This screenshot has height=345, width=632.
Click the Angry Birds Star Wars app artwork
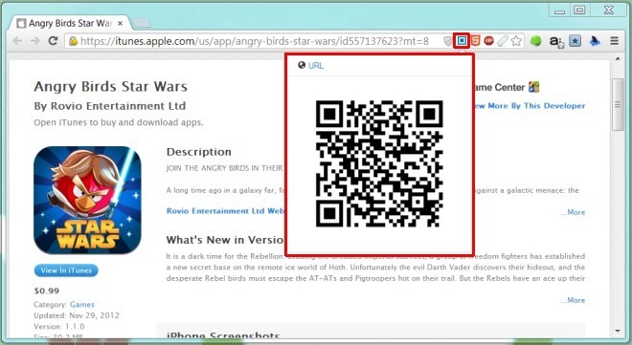pyautogui.click(x=87, y=201)
